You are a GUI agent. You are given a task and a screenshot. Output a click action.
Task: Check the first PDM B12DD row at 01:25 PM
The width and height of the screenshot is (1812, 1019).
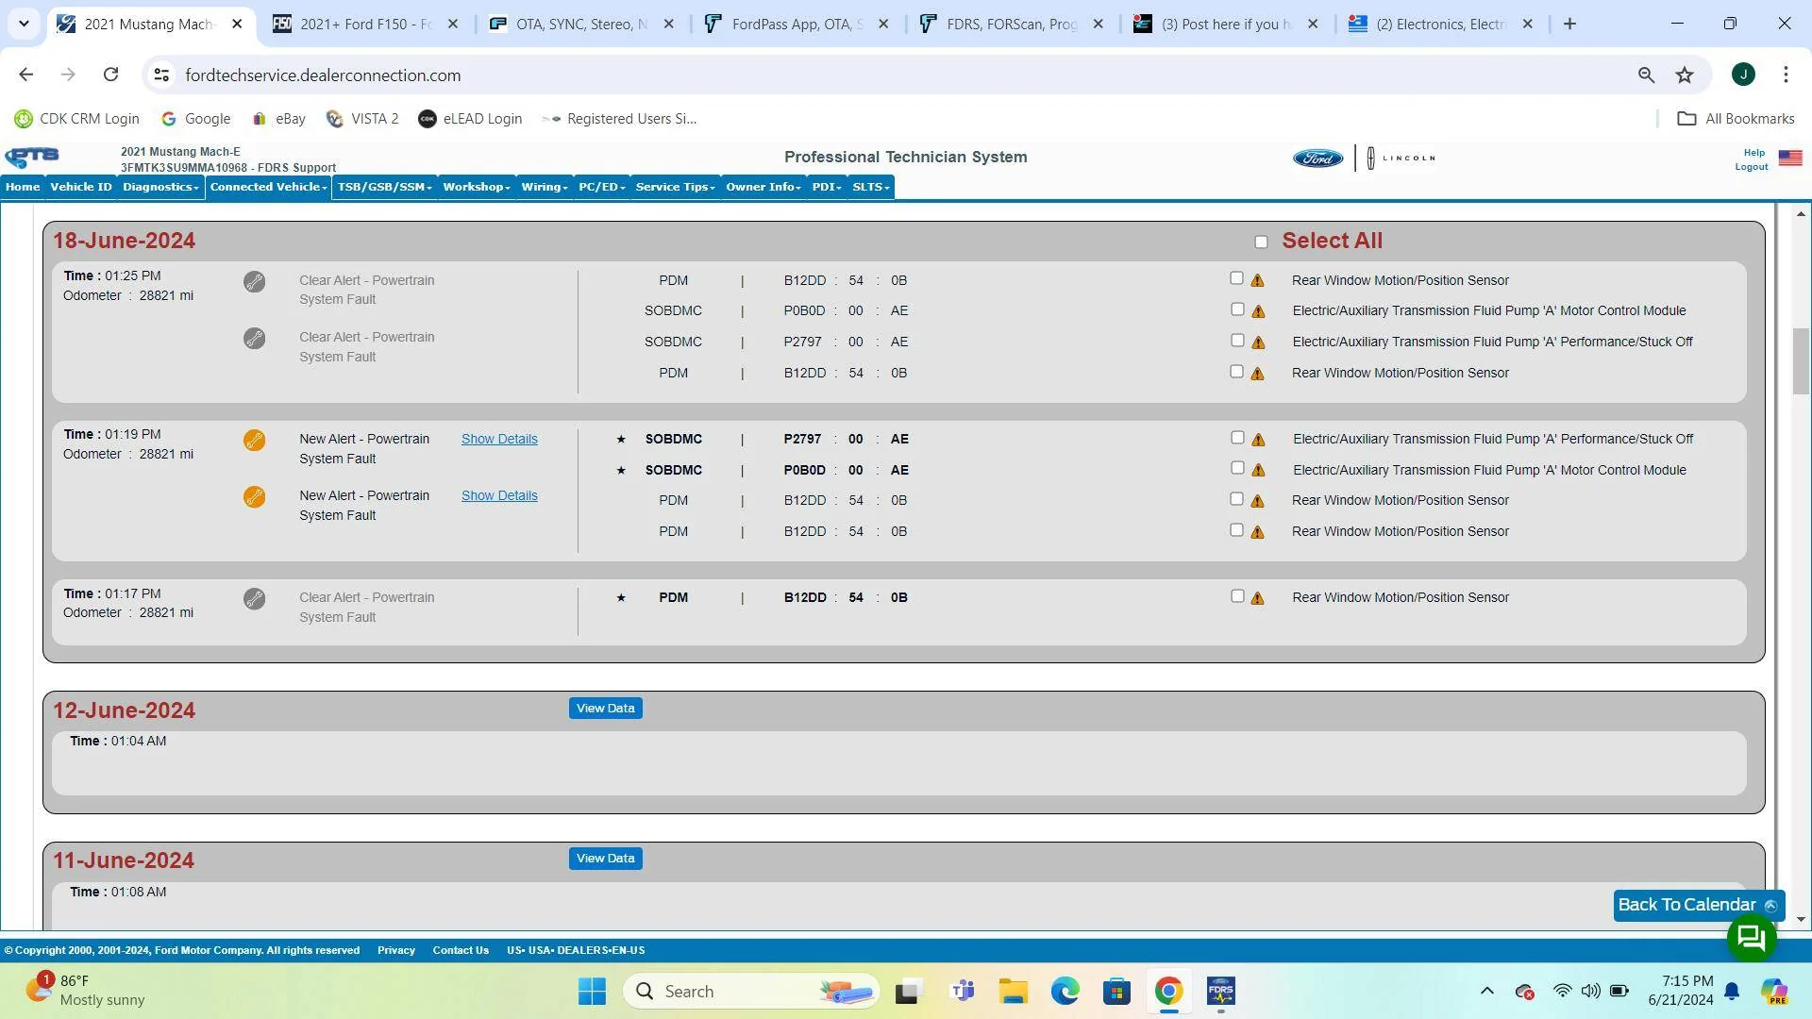1237,278
